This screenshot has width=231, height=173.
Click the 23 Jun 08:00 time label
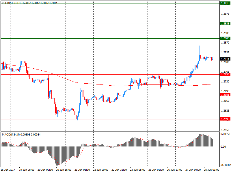pos(138,170)
